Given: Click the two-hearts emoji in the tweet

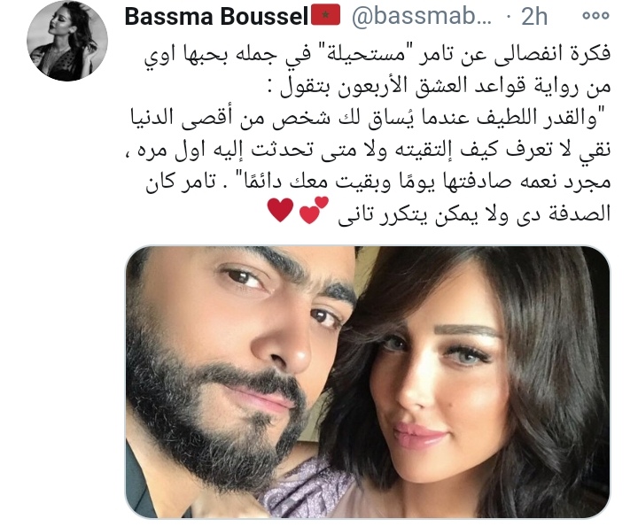Looking at the screenshot, I should (x=314, y=210).
